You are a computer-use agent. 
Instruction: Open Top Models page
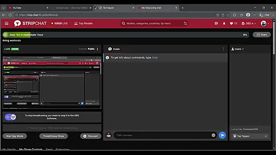pos(83,23)
